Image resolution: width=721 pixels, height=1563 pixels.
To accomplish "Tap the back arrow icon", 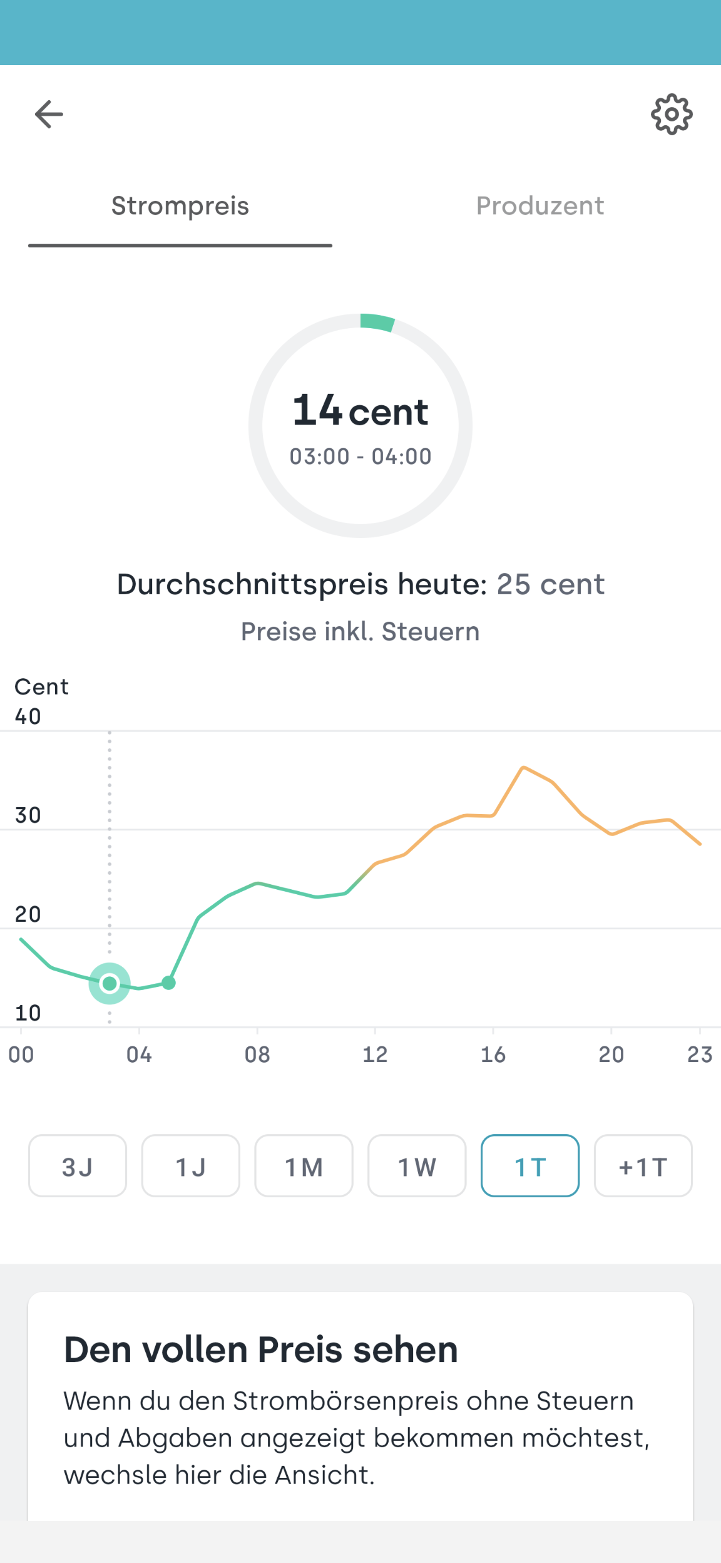I will [49, 115].
